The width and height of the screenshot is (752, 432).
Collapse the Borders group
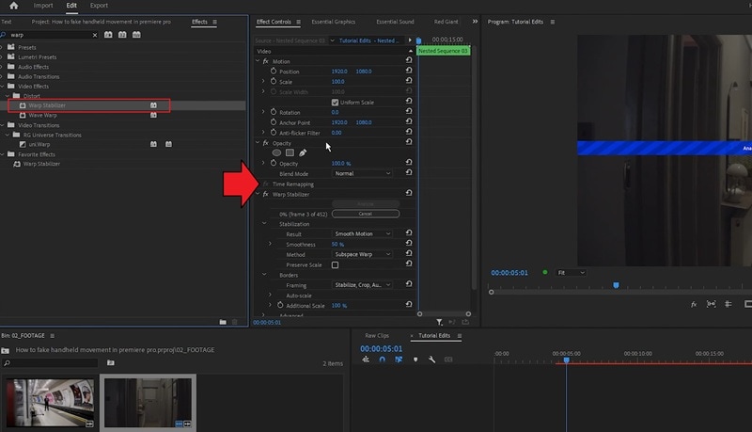coord(264,275)
